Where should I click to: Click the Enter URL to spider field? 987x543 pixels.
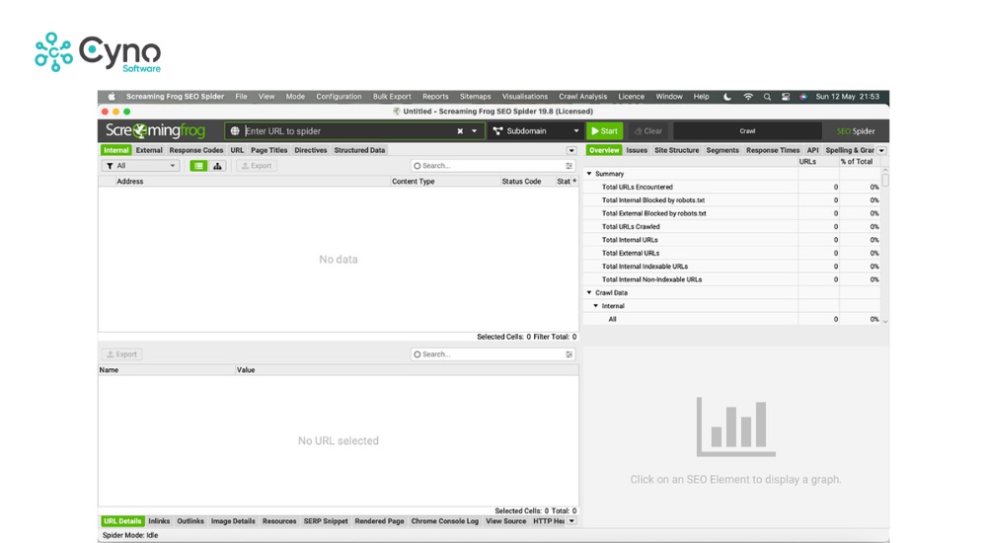pos(345,131)
